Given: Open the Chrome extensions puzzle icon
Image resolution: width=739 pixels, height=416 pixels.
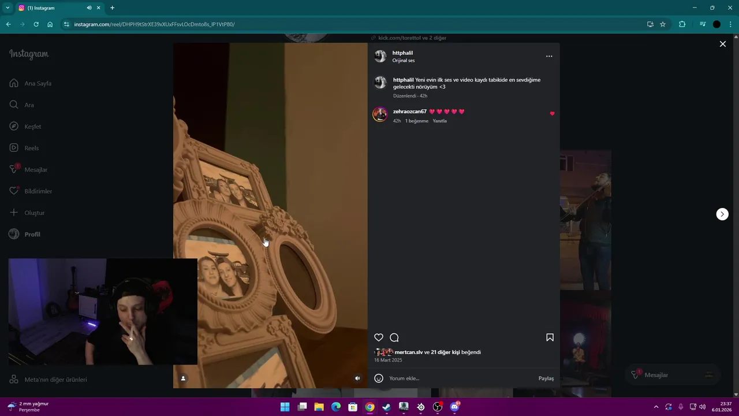Looking at the screenshot, I should [682, 24].
